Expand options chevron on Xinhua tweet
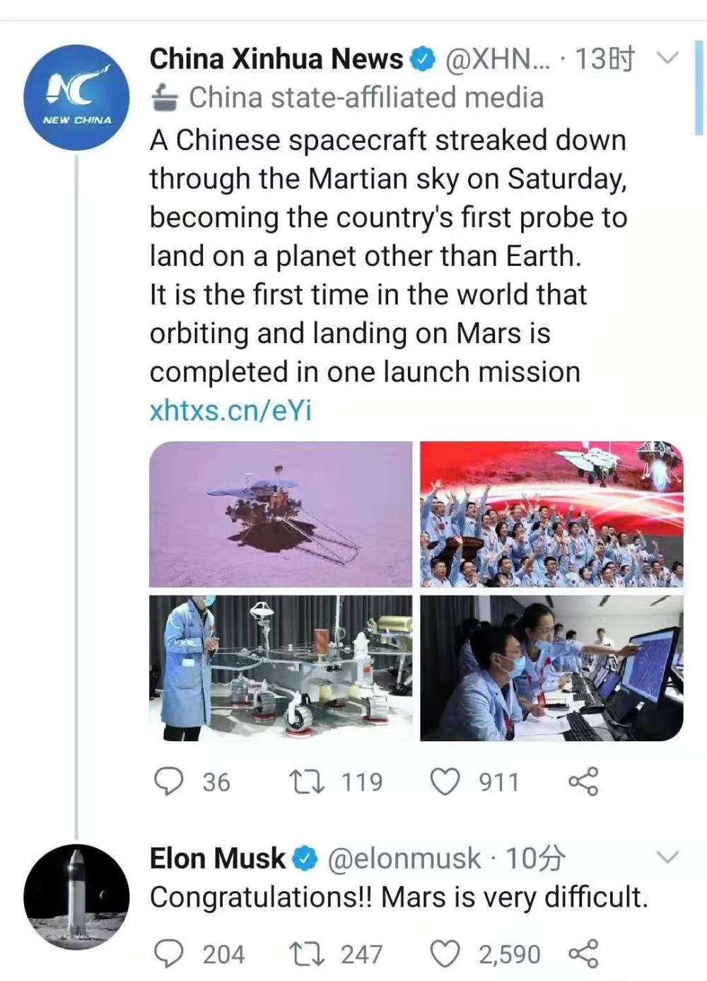 pyautogui.click(x=667, y=58)
